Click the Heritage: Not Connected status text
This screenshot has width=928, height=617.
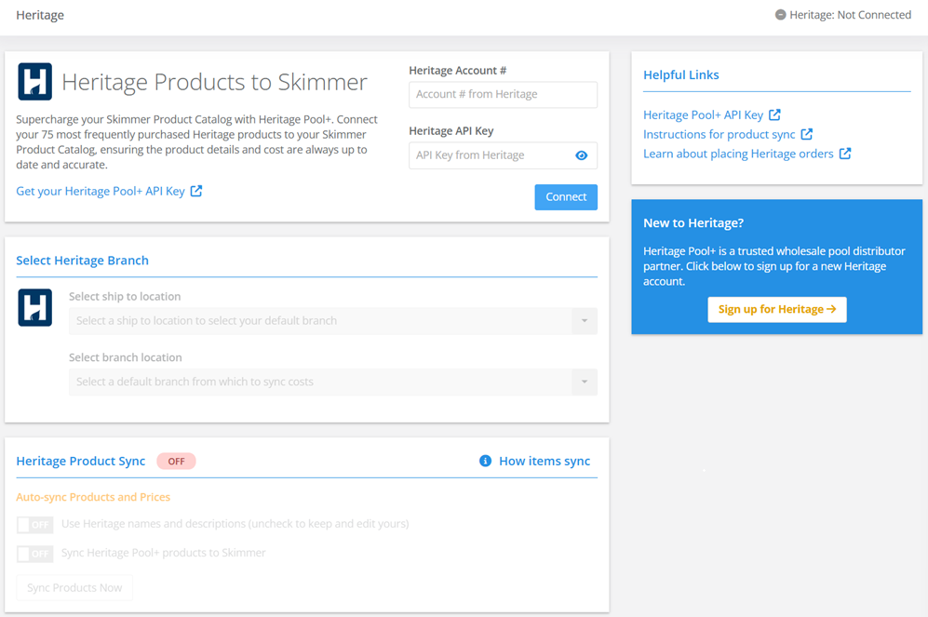point(851,15)
